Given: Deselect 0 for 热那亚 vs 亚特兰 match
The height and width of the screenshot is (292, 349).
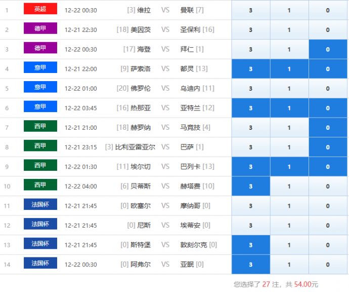Looking at the screenshot, I should tap(328, 108).
